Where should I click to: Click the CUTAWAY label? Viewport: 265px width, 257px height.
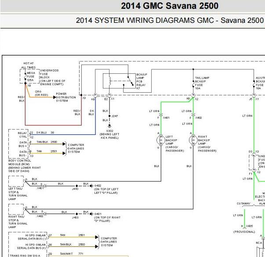pos(243,203)
